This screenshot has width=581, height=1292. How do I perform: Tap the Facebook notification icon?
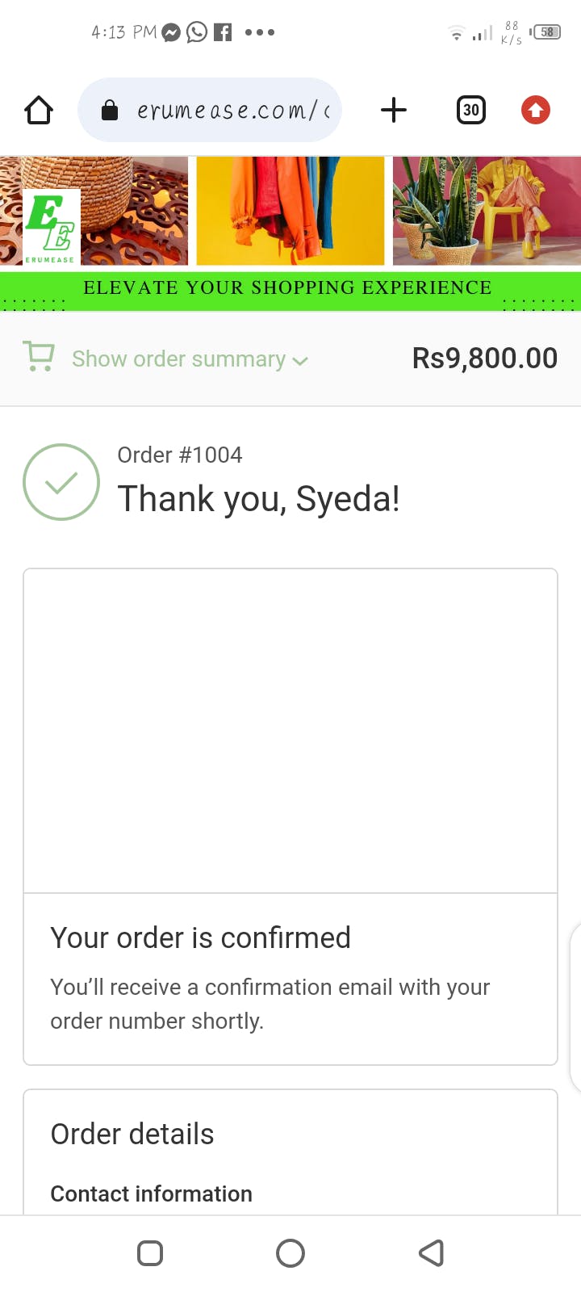(223, 32)
